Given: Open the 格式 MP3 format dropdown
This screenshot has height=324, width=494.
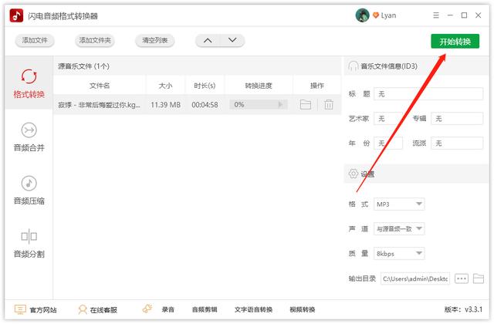Looking at the screenshot, I should pos(399,204).
